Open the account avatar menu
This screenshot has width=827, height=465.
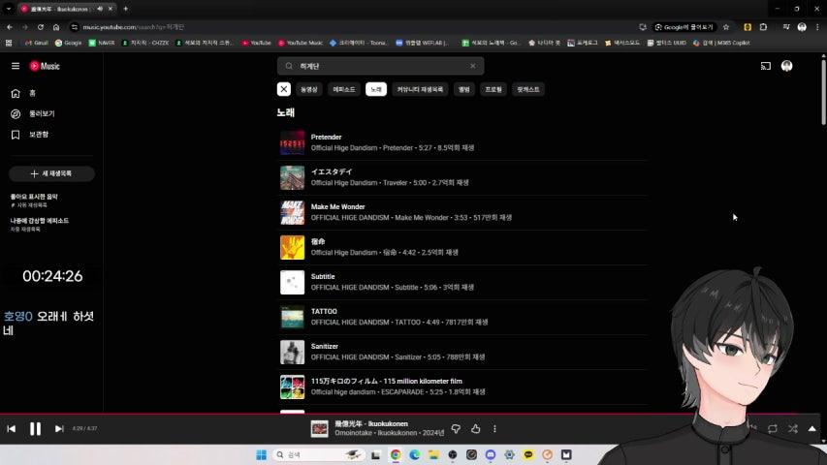click(786, 66)
